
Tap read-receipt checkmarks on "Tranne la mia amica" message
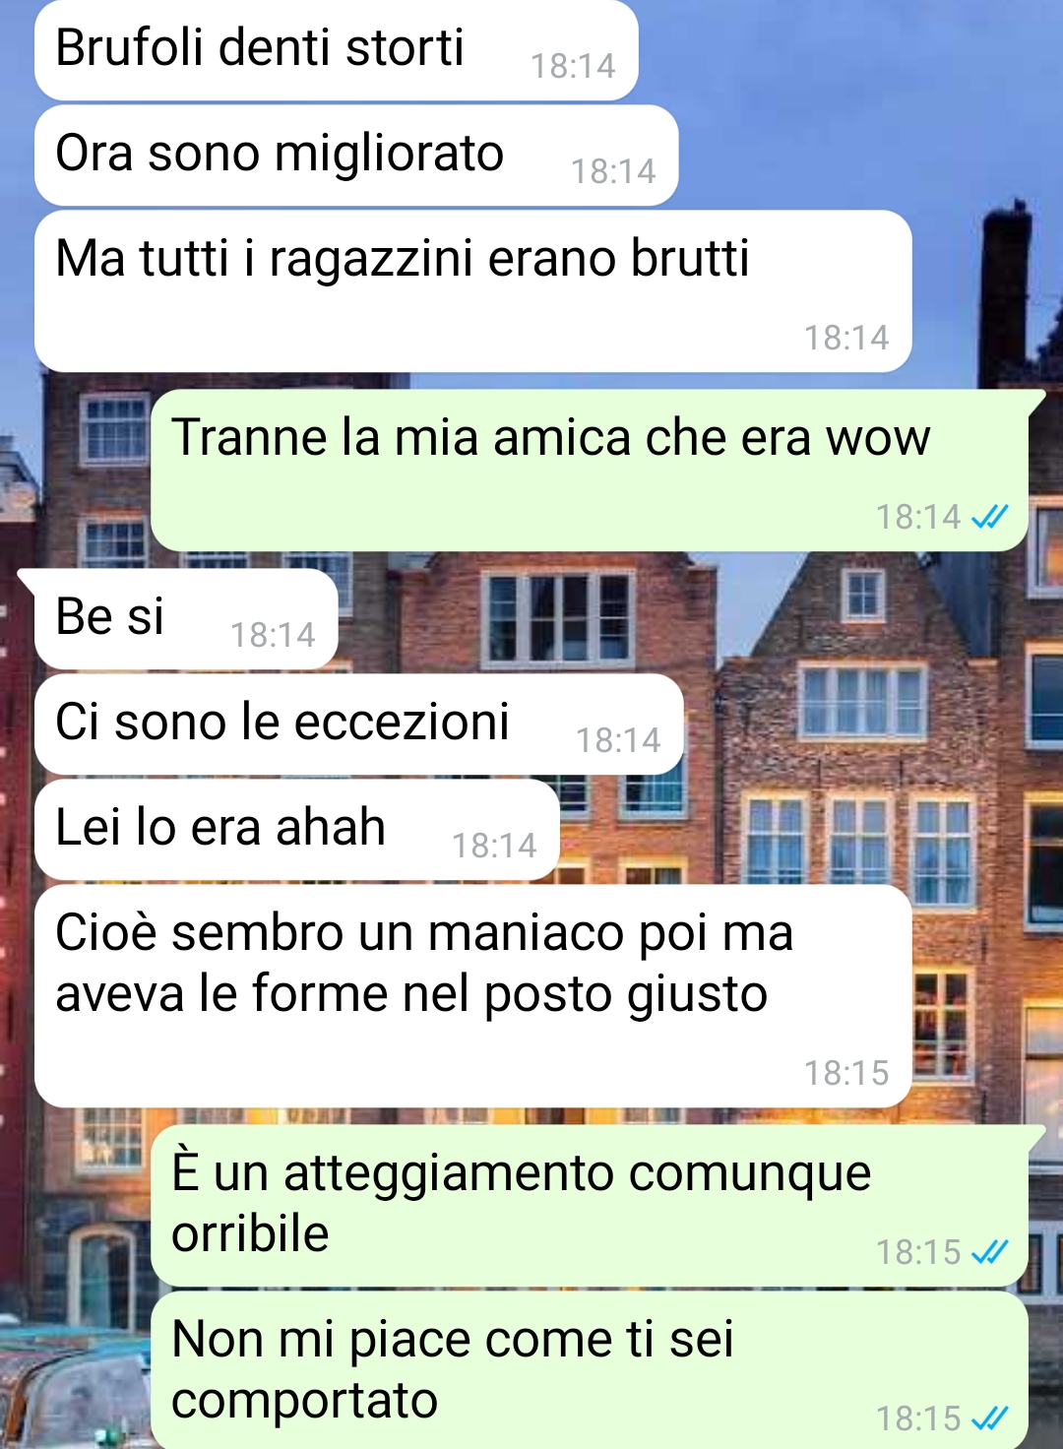click(x=990, y=517)
